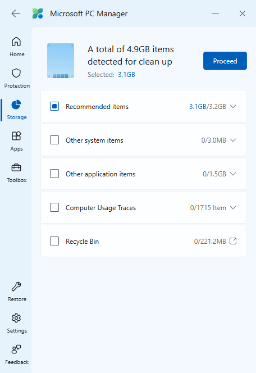Click the 0/221.2MB size value
The height and width of the screenshot is (373, 256).
click(210, 242)
